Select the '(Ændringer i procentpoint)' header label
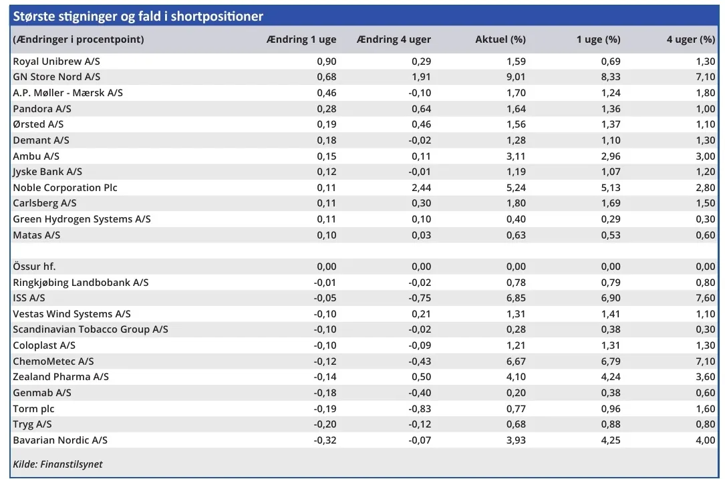Screen dimensions: 725x479 tap(78, 39)
